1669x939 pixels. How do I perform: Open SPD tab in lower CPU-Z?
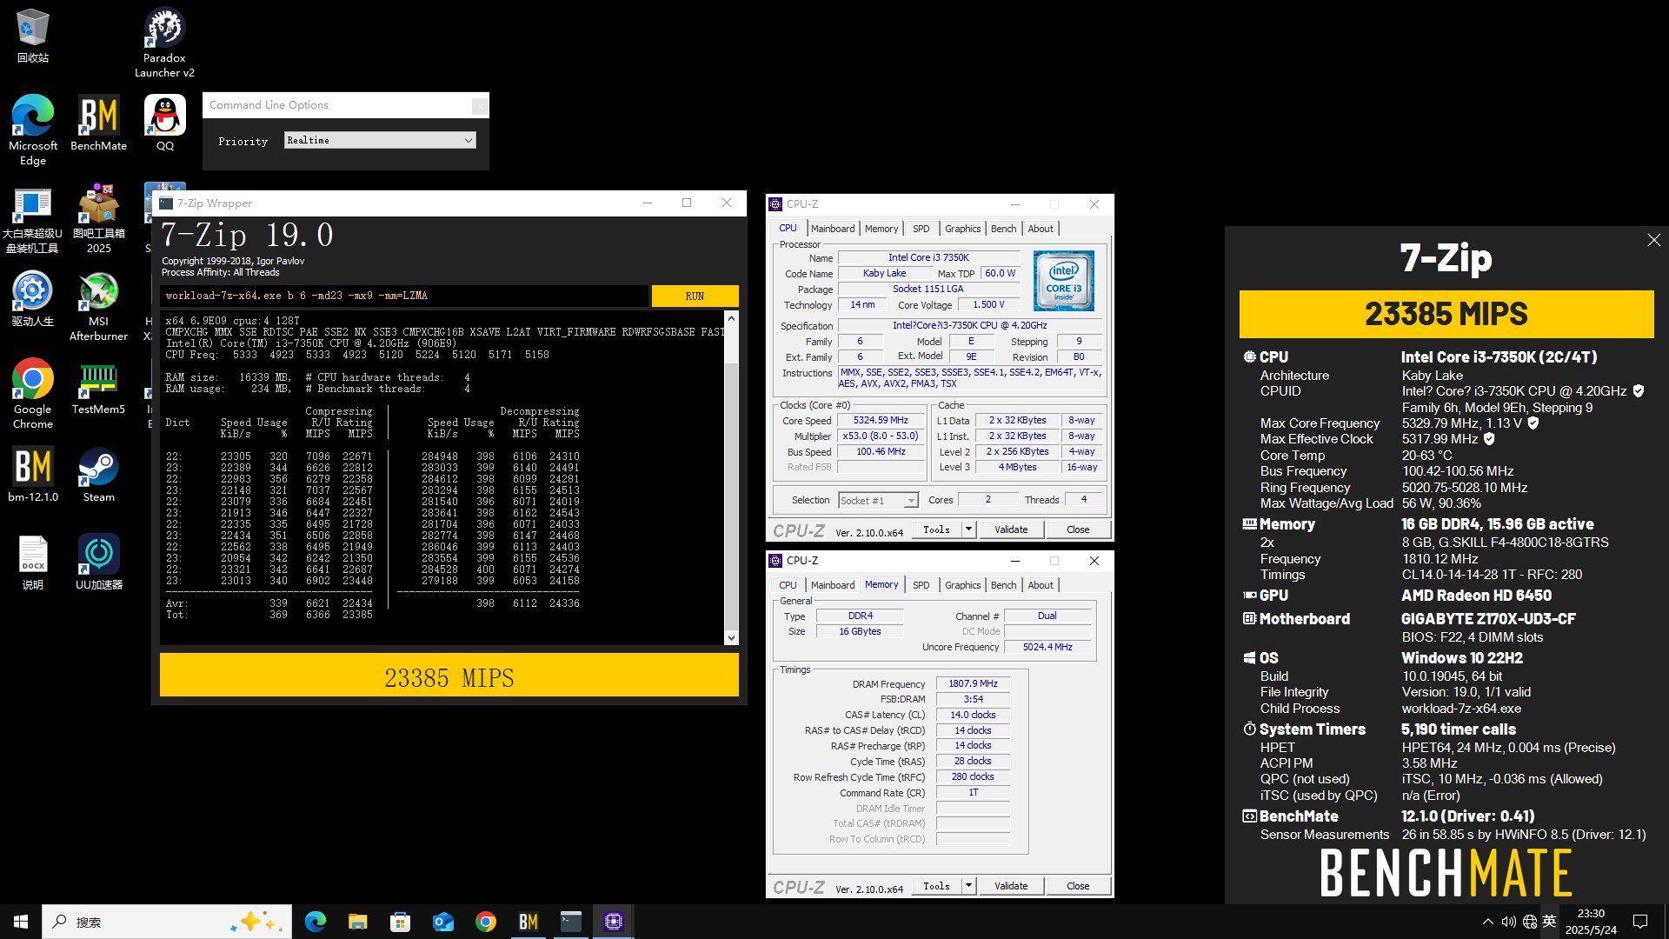pyautogui.click(x=921, y=585)
